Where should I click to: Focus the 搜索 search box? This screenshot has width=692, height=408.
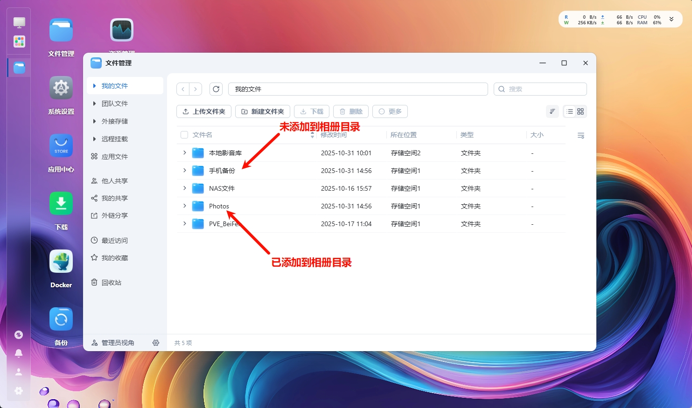click(540, 89)
